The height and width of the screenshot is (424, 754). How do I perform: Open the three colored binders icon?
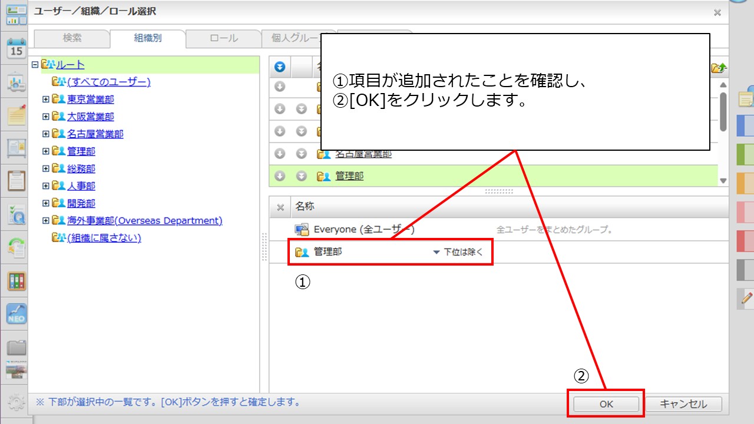(x=16, y=281)
